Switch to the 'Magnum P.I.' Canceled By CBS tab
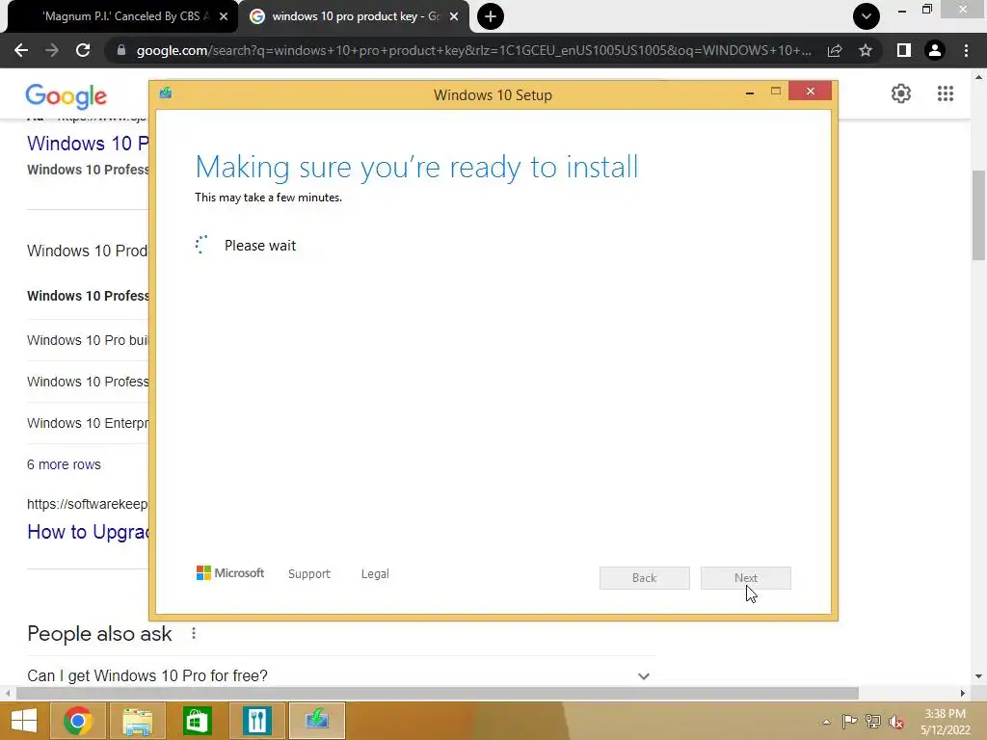Image resolution: width=987 pixels, height=740 pixels. point(122,16)
